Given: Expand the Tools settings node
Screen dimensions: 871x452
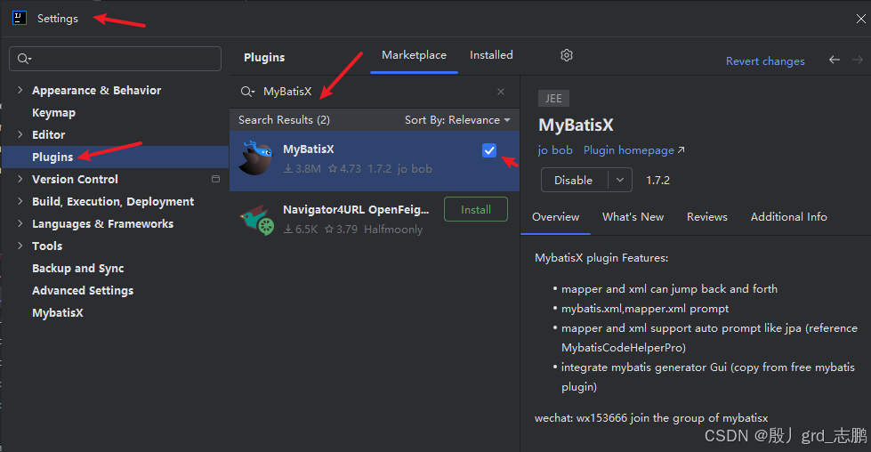Looking at the screenshot, I should tap(20, 246).
